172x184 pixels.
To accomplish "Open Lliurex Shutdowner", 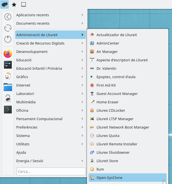I will pos(113,152).
